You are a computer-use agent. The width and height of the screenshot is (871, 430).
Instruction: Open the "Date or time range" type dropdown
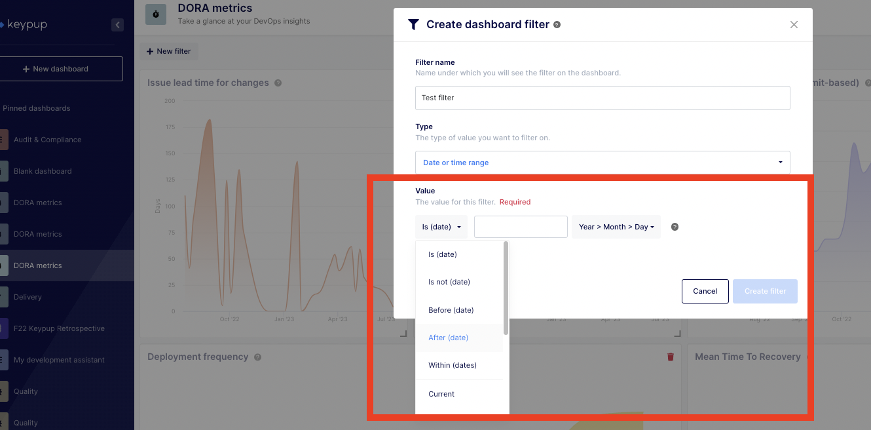point(602,162)
